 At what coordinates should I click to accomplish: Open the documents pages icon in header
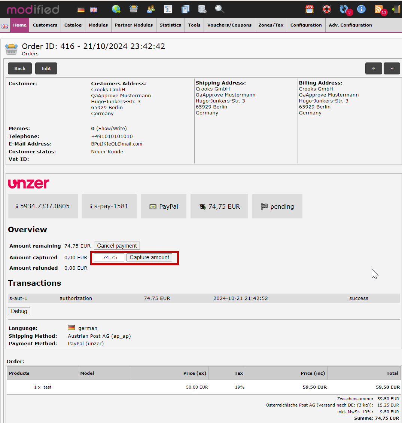click(x=185, y=9)
